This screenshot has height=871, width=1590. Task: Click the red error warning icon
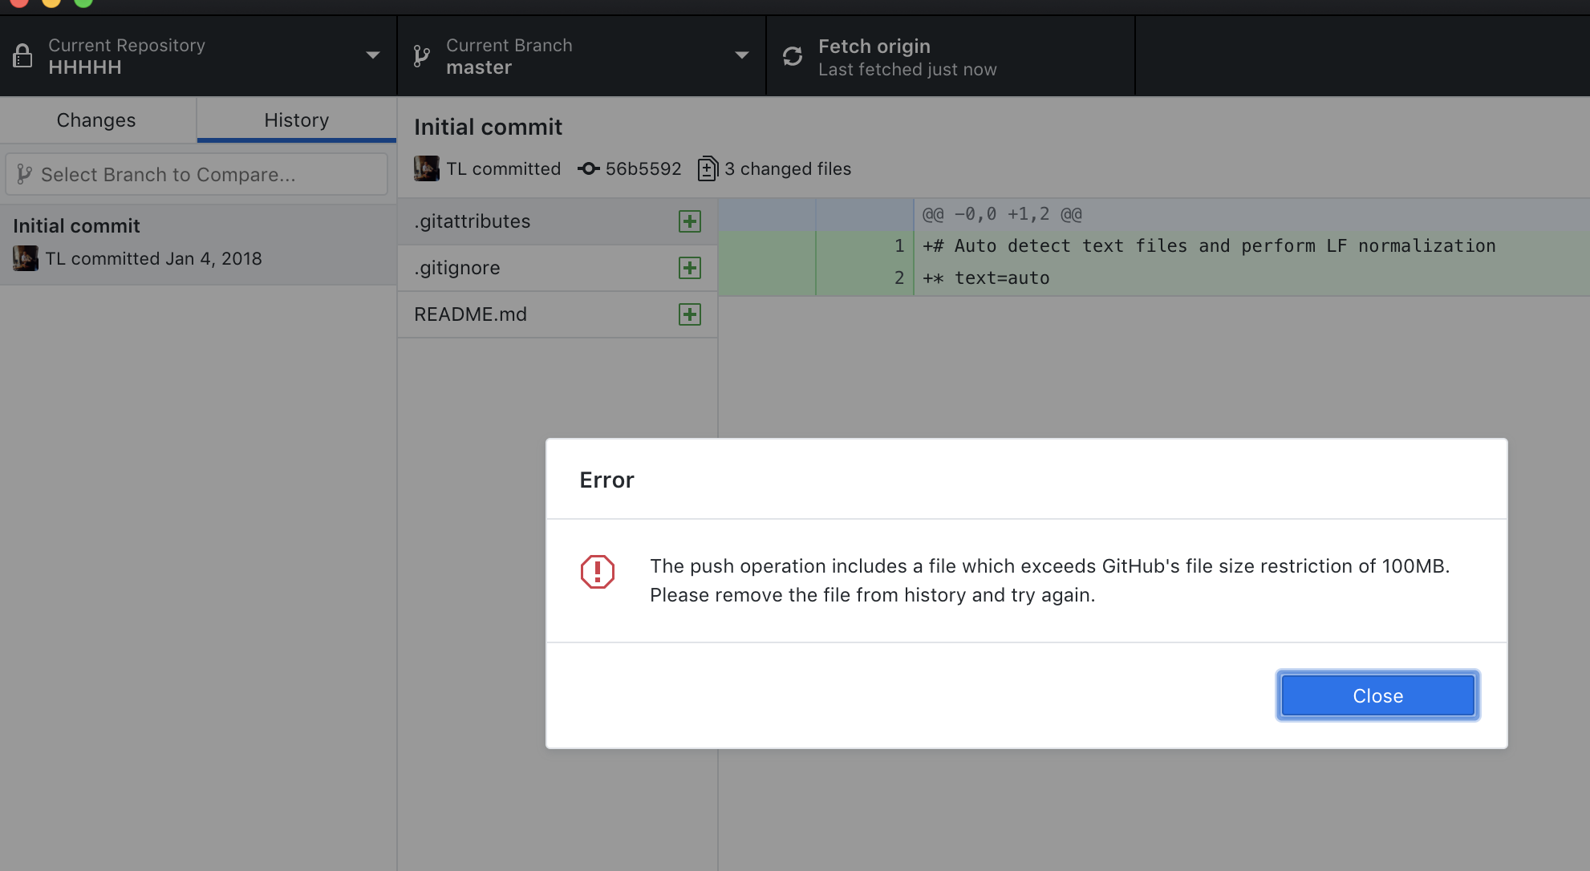(598, 572)
